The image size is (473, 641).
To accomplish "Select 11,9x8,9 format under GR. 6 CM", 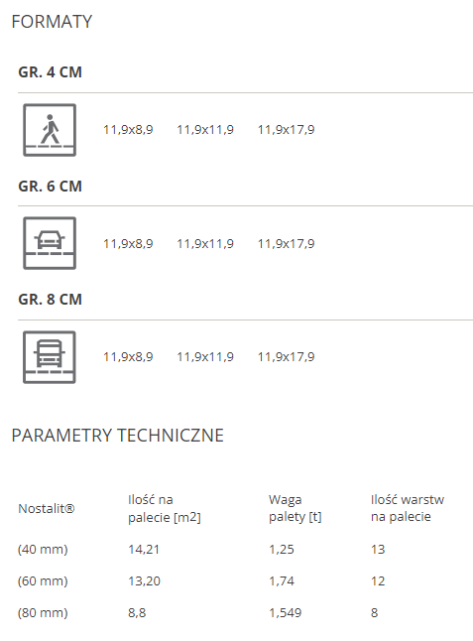I will 128,244.
